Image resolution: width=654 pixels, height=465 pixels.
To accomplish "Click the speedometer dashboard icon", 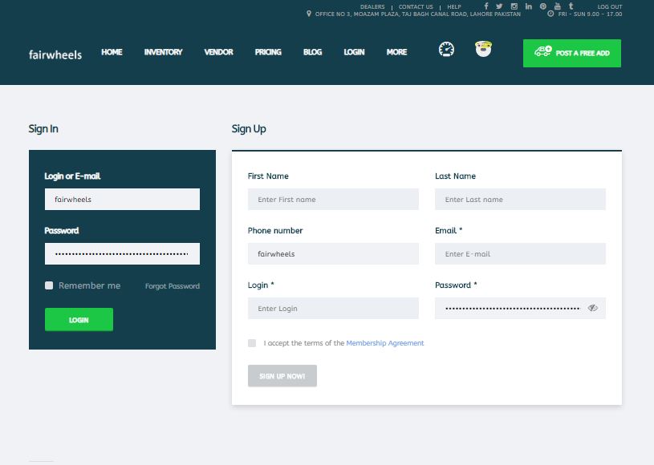I will 446,50.
